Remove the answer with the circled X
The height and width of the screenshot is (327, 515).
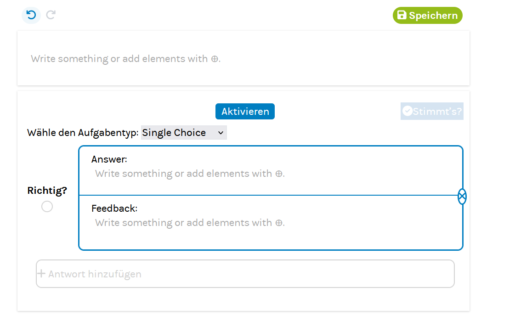462,197
